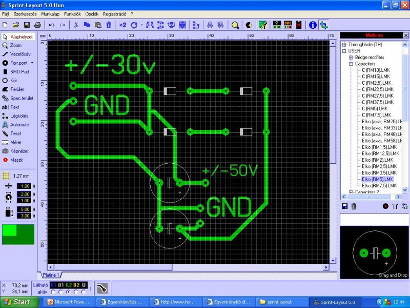Open the info icon in the toolbar
Viewport: 410px width, 308px height.
click(313, 25)
